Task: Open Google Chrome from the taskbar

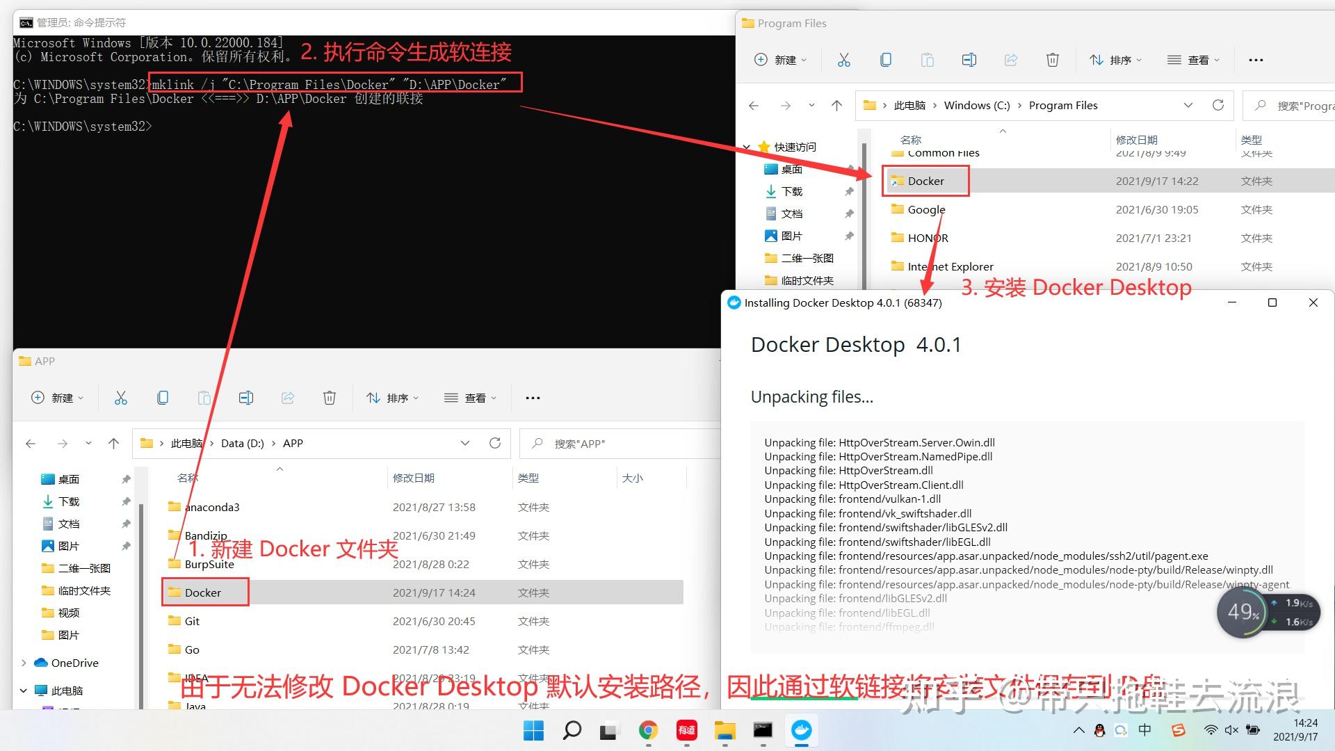Action: (648, 731)
